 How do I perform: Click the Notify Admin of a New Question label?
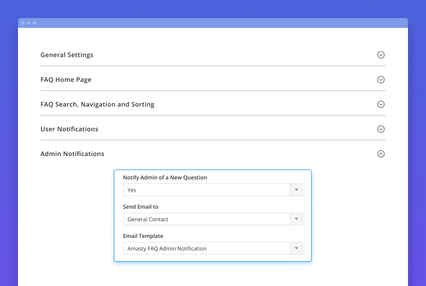click(x=165, y=178)
